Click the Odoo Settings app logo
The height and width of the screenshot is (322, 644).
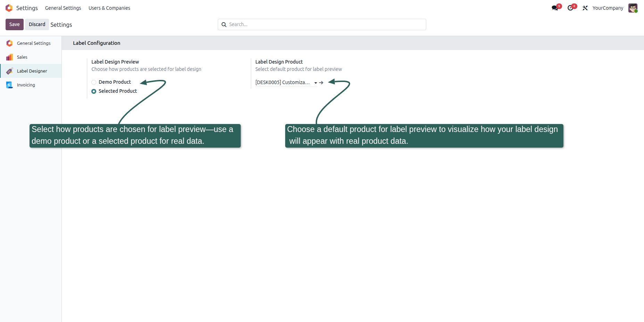click(x=9, y=8)
